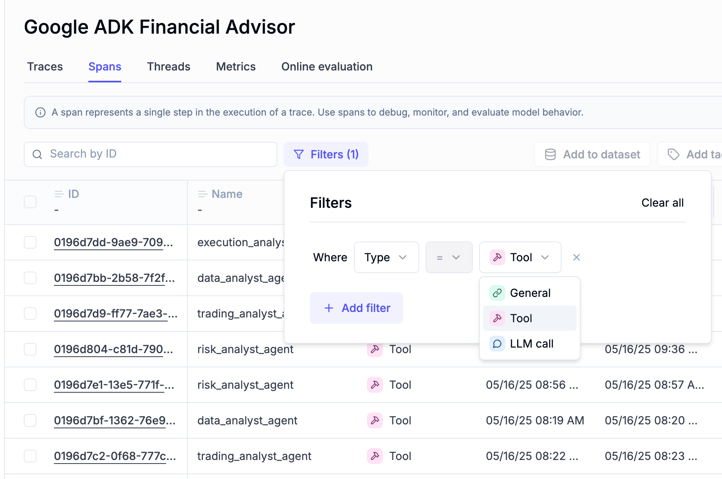
Task: Click Clear all in Filters panel
Action: 662,203
